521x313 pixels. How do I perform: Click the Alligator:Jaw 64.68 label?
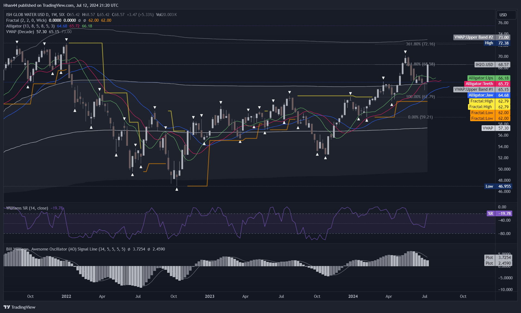click(x=489, y=95)
